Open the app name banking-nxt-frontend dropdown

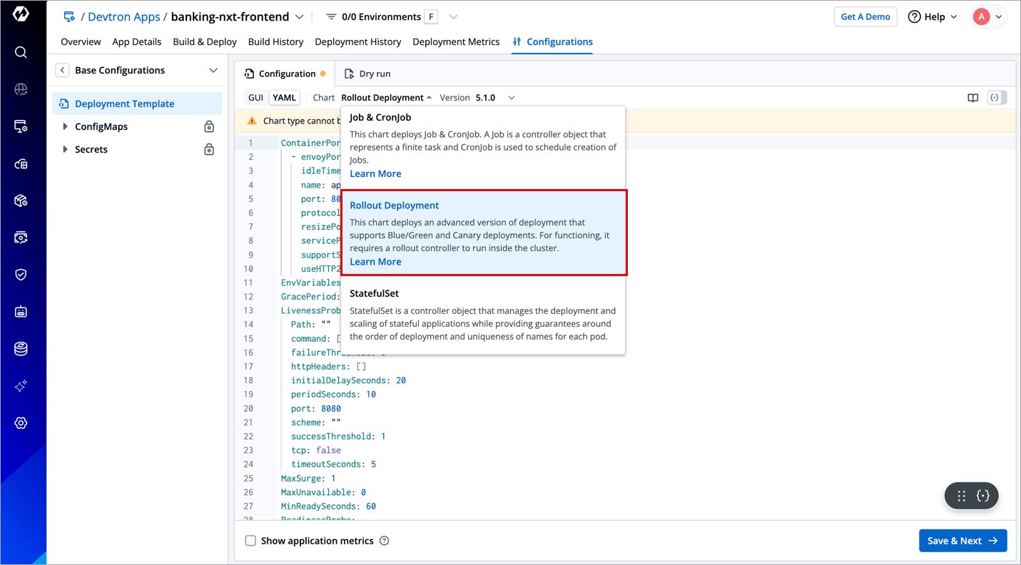pyautogui.click(x=299, y=17)
